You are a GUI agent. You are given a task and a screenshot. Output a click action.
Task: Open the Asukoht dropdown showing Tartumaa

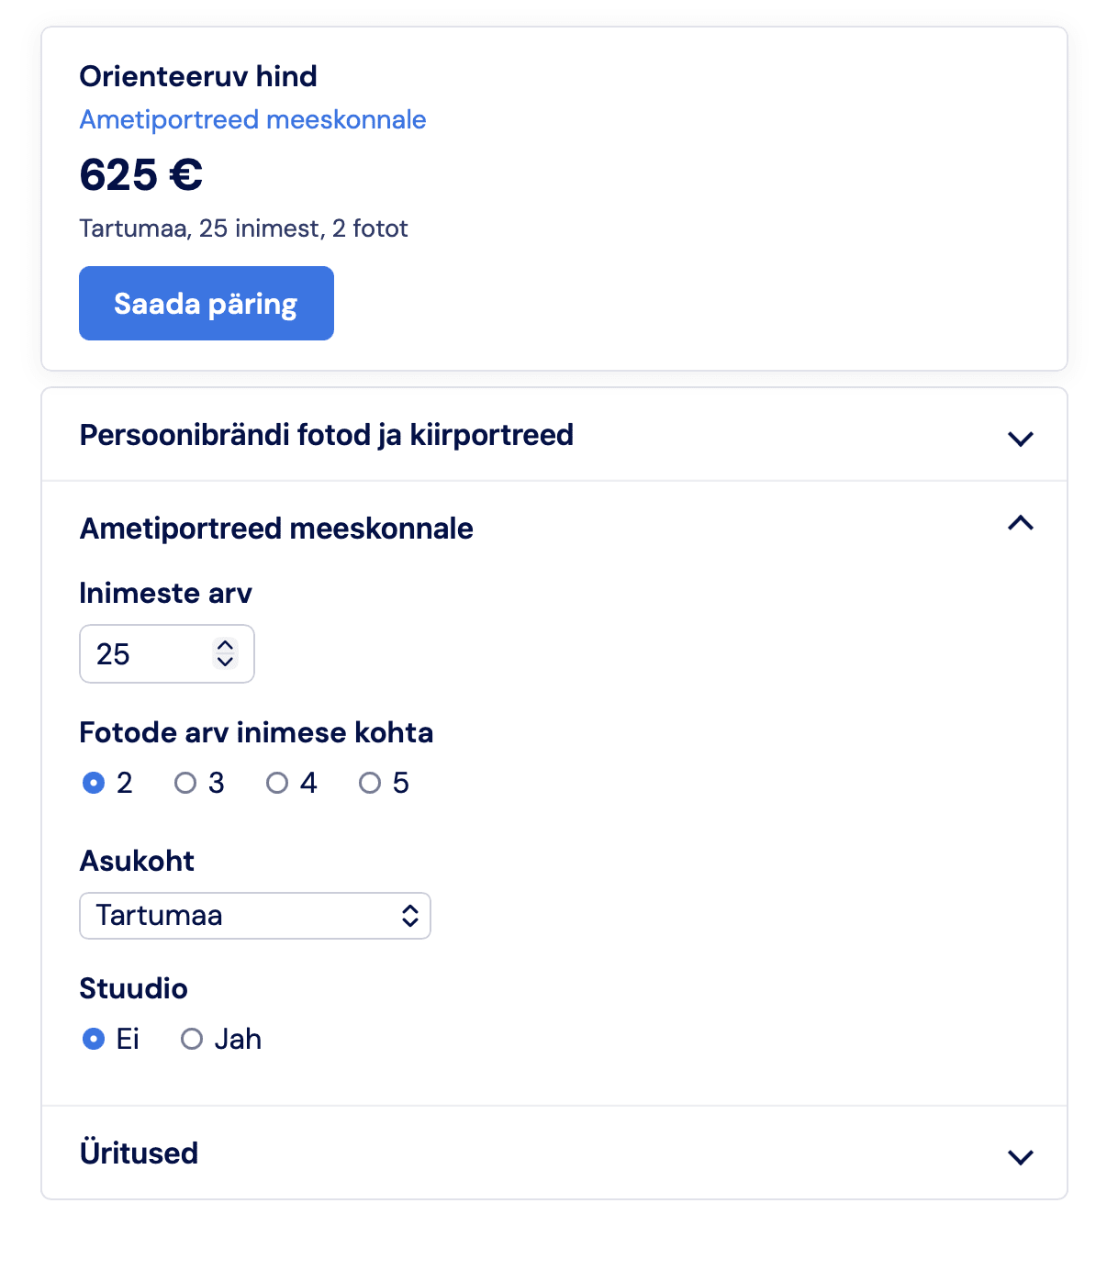tap(255, 916)
